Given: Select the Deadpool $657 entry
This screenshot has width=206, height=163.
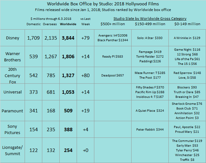Looking at the screenshot, I should (113, 76).
